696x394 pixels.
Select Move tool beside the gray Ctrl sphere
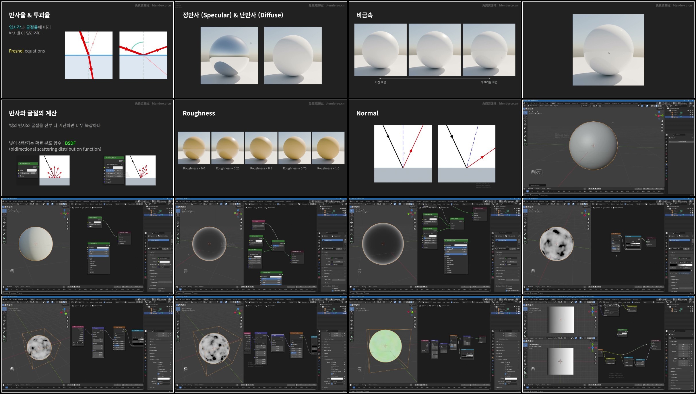tap(525, 121)
